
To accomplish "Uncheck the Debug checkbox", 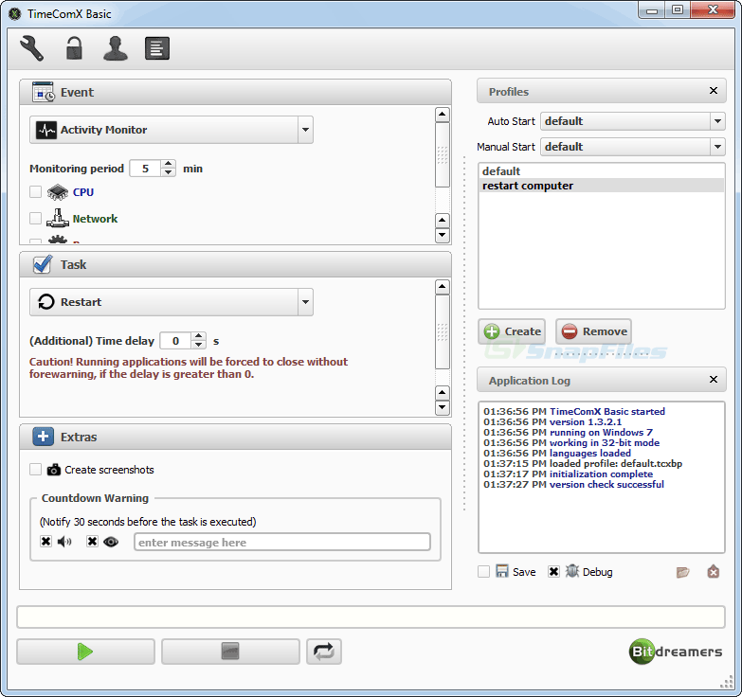I will click(553, 572).
